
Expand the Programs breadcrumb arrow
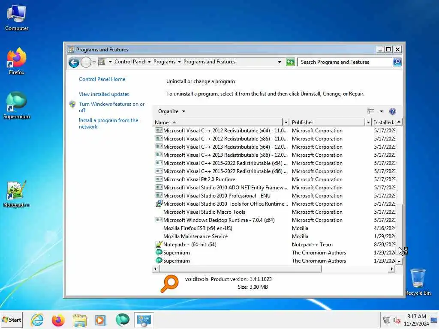(x=179, y=62)
